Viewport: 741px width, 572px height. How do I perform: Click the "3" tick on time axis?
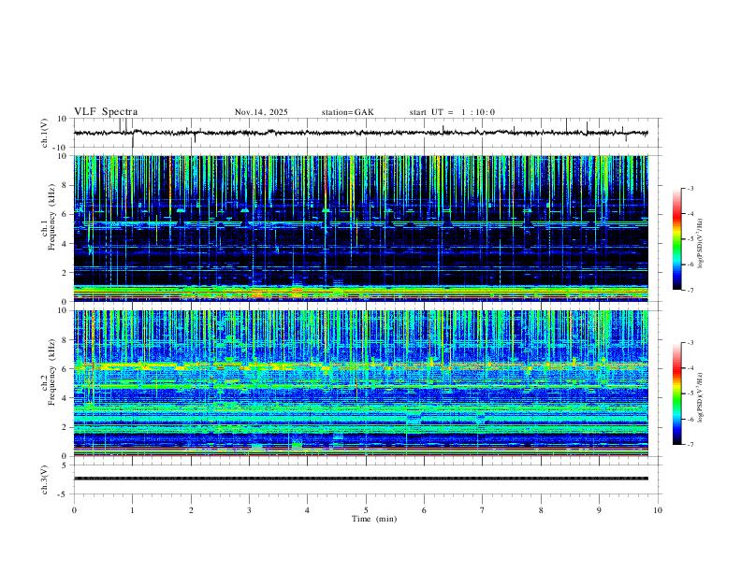[x=249, y=510]
